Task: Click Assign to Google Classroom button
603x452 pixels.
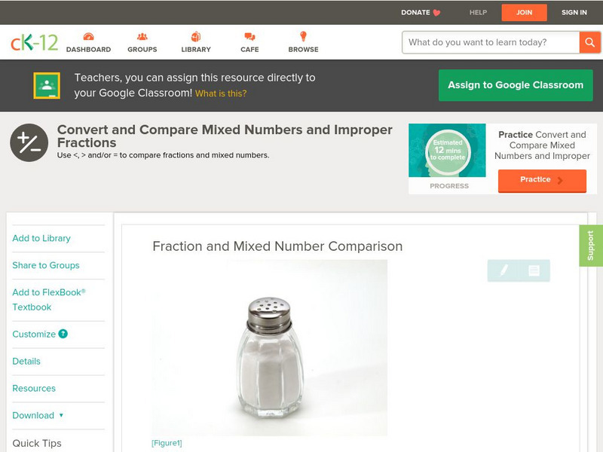Action: tap(516, 85)
